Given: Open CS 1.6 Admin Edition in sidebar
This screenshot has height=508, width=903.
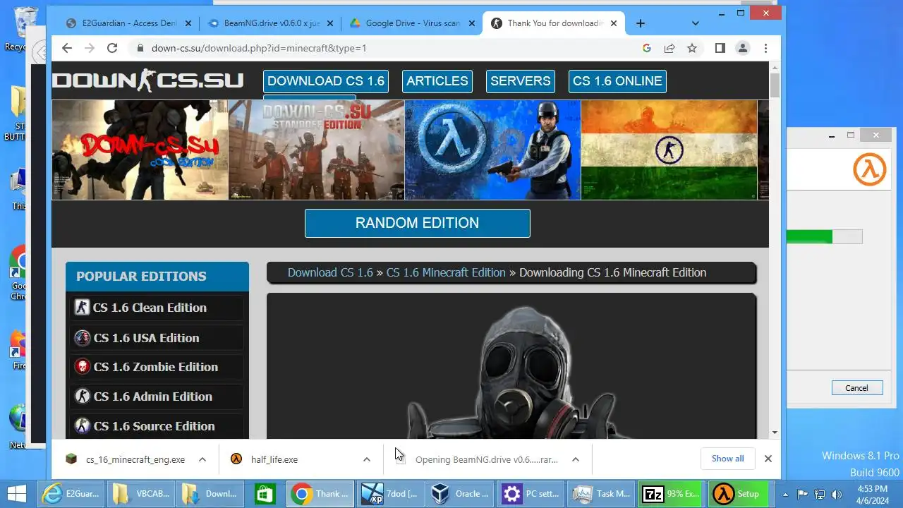Looking at the screenshot, I should click(x=156, y=397).
